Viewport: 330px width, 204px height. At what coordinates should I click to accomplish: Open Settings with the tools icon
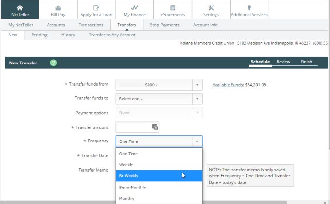click(x=211, y=7)
